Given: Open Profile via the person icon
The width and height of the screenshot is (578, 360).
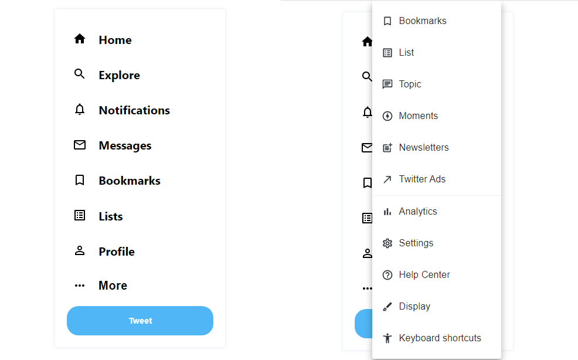Looking at the screenshot, I should [80, 251].
